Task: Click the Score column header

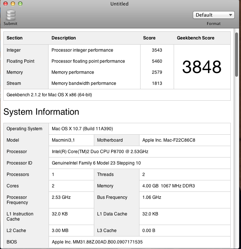Action: click(x=149, y=38)
